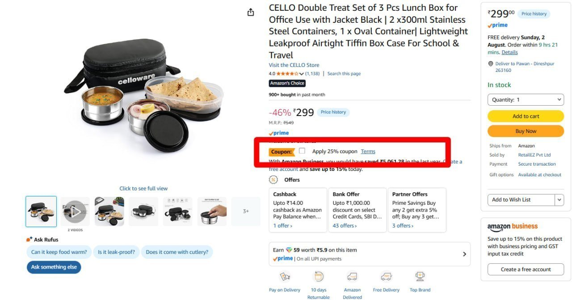This screenshot has width=572, height=303.
Task: Open the Bank Offer 43 offers card
Action: click(357, 210)
